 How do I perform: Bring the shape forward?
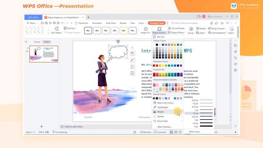click(217, 28)
